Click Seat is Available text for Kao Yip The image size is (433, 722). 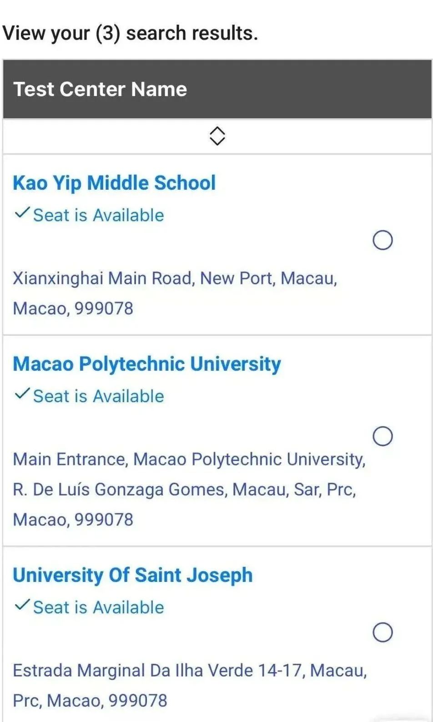[99, 215]
